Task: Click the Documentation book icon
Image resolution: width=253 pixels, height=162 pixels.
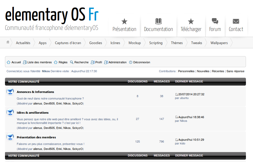Action: pyautogui.click(x=158, y=21)
